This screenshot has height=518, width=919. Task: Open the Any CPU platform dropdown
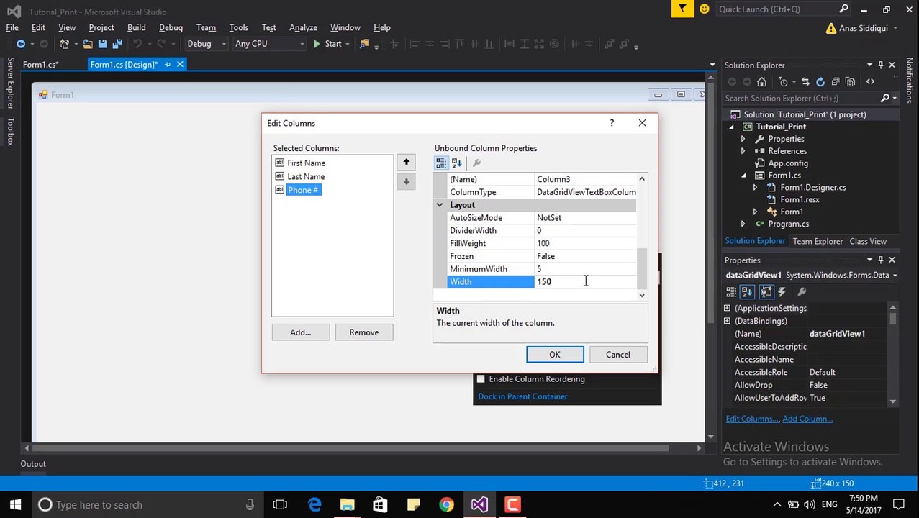pos(269,44)
